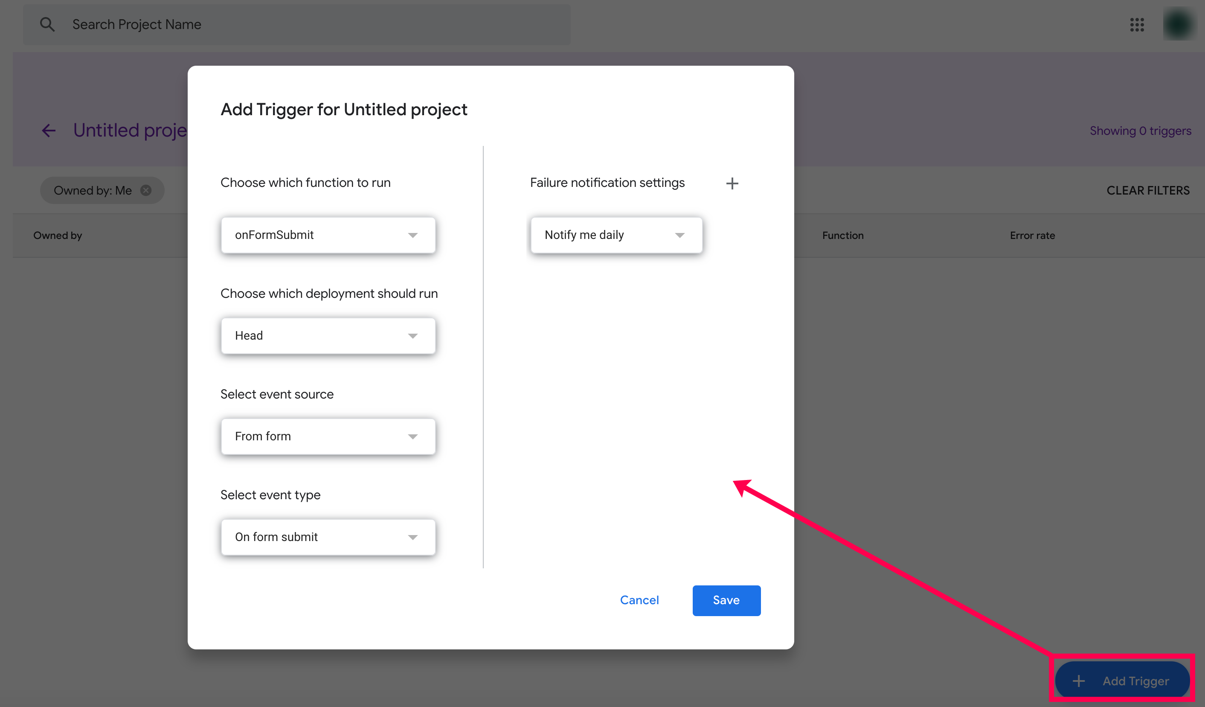1205x707 pixels.
Task: Add a failure notification with plus icon
Action: [732, 183]
